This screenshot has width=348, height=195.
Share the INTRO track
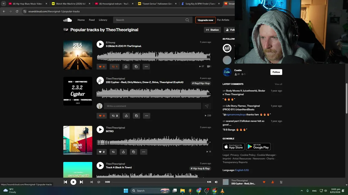click(123, 152)
